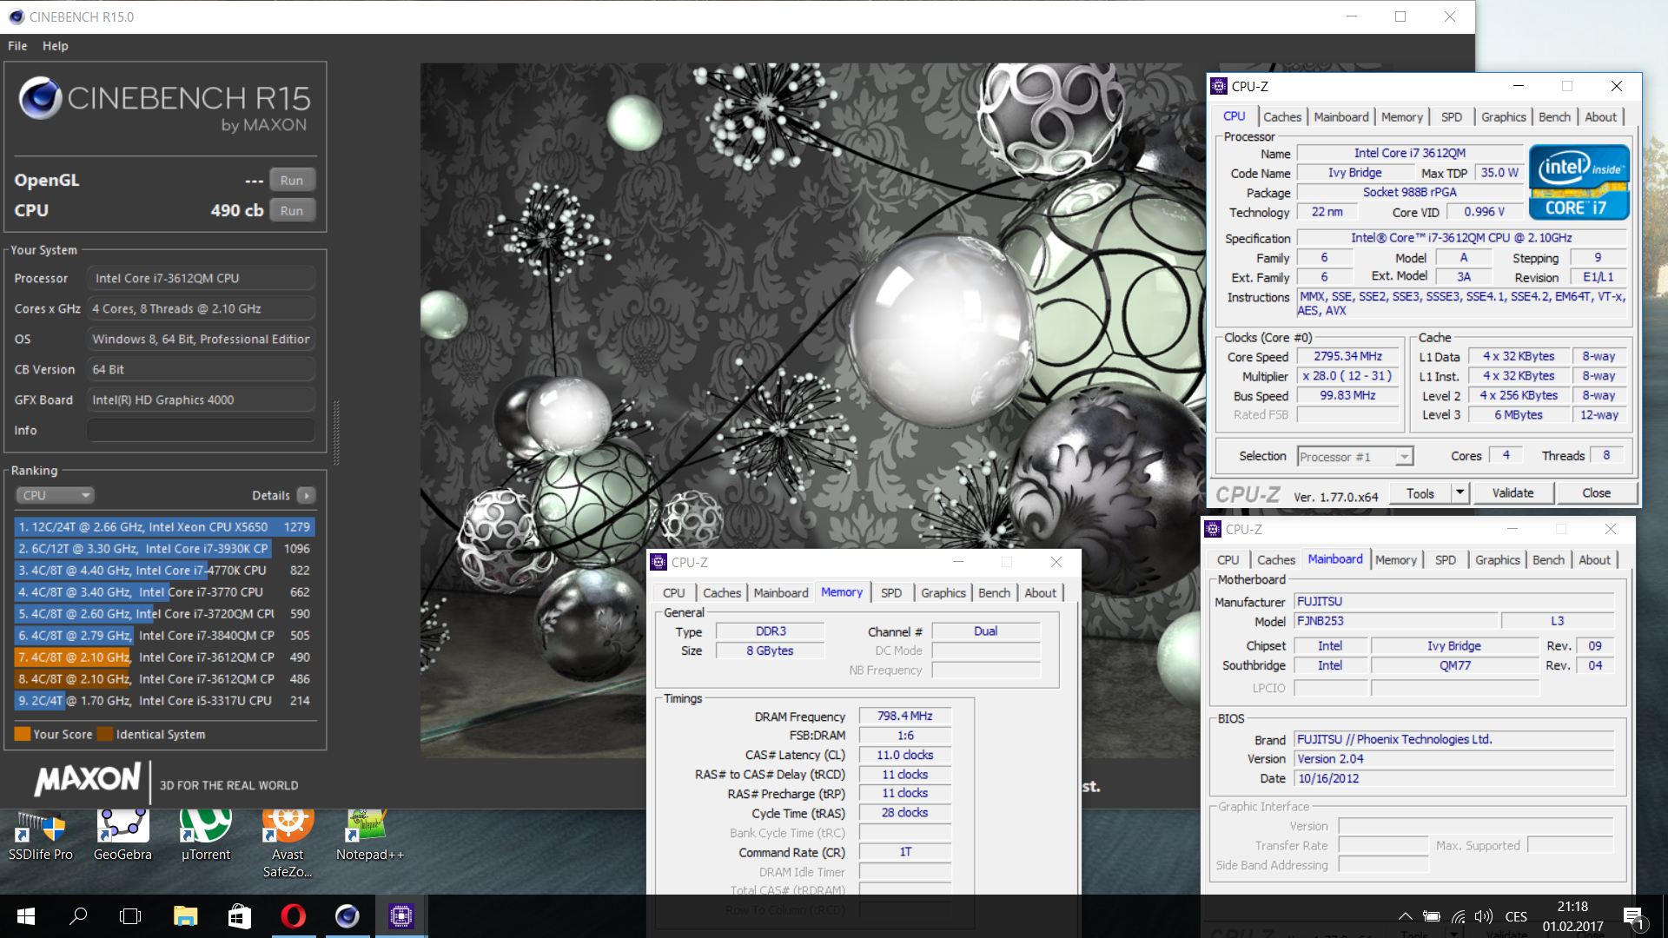Click the Close button in CPU-Z
Image resolution: width=1668 pixels, height=938 pixels.
(1596, 492)
